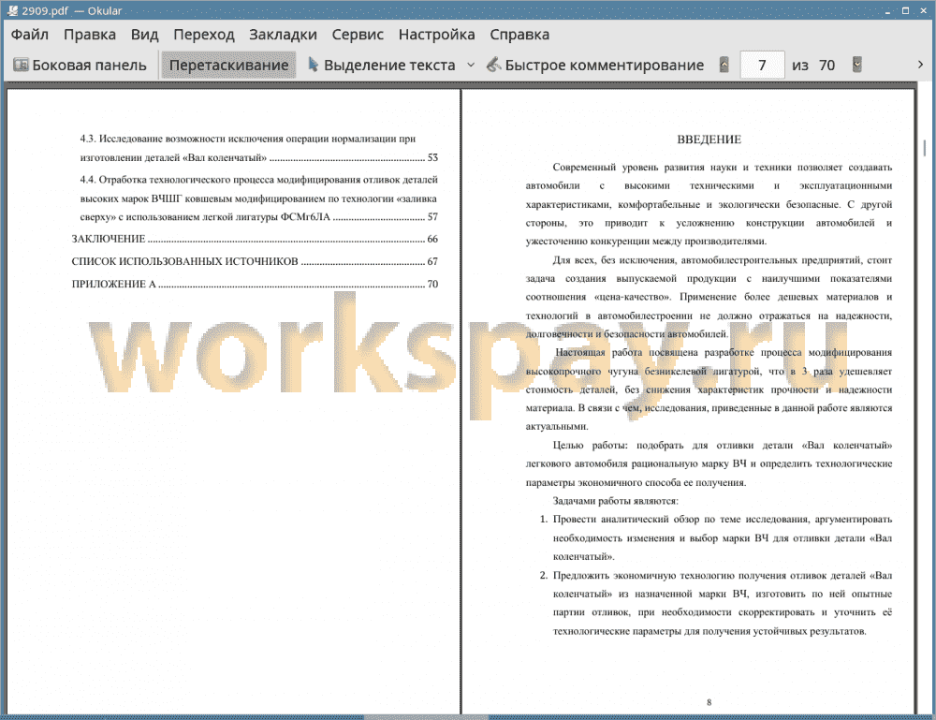Click the СПИСОК ИСПОЛЬЗОВАННЫХ ИСТОЧНИКОВ entry

click(255, 261)
